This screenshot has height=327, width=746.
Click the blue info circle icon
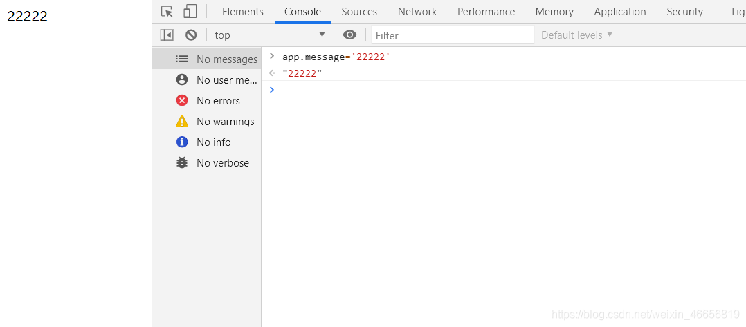pos(182,142)
